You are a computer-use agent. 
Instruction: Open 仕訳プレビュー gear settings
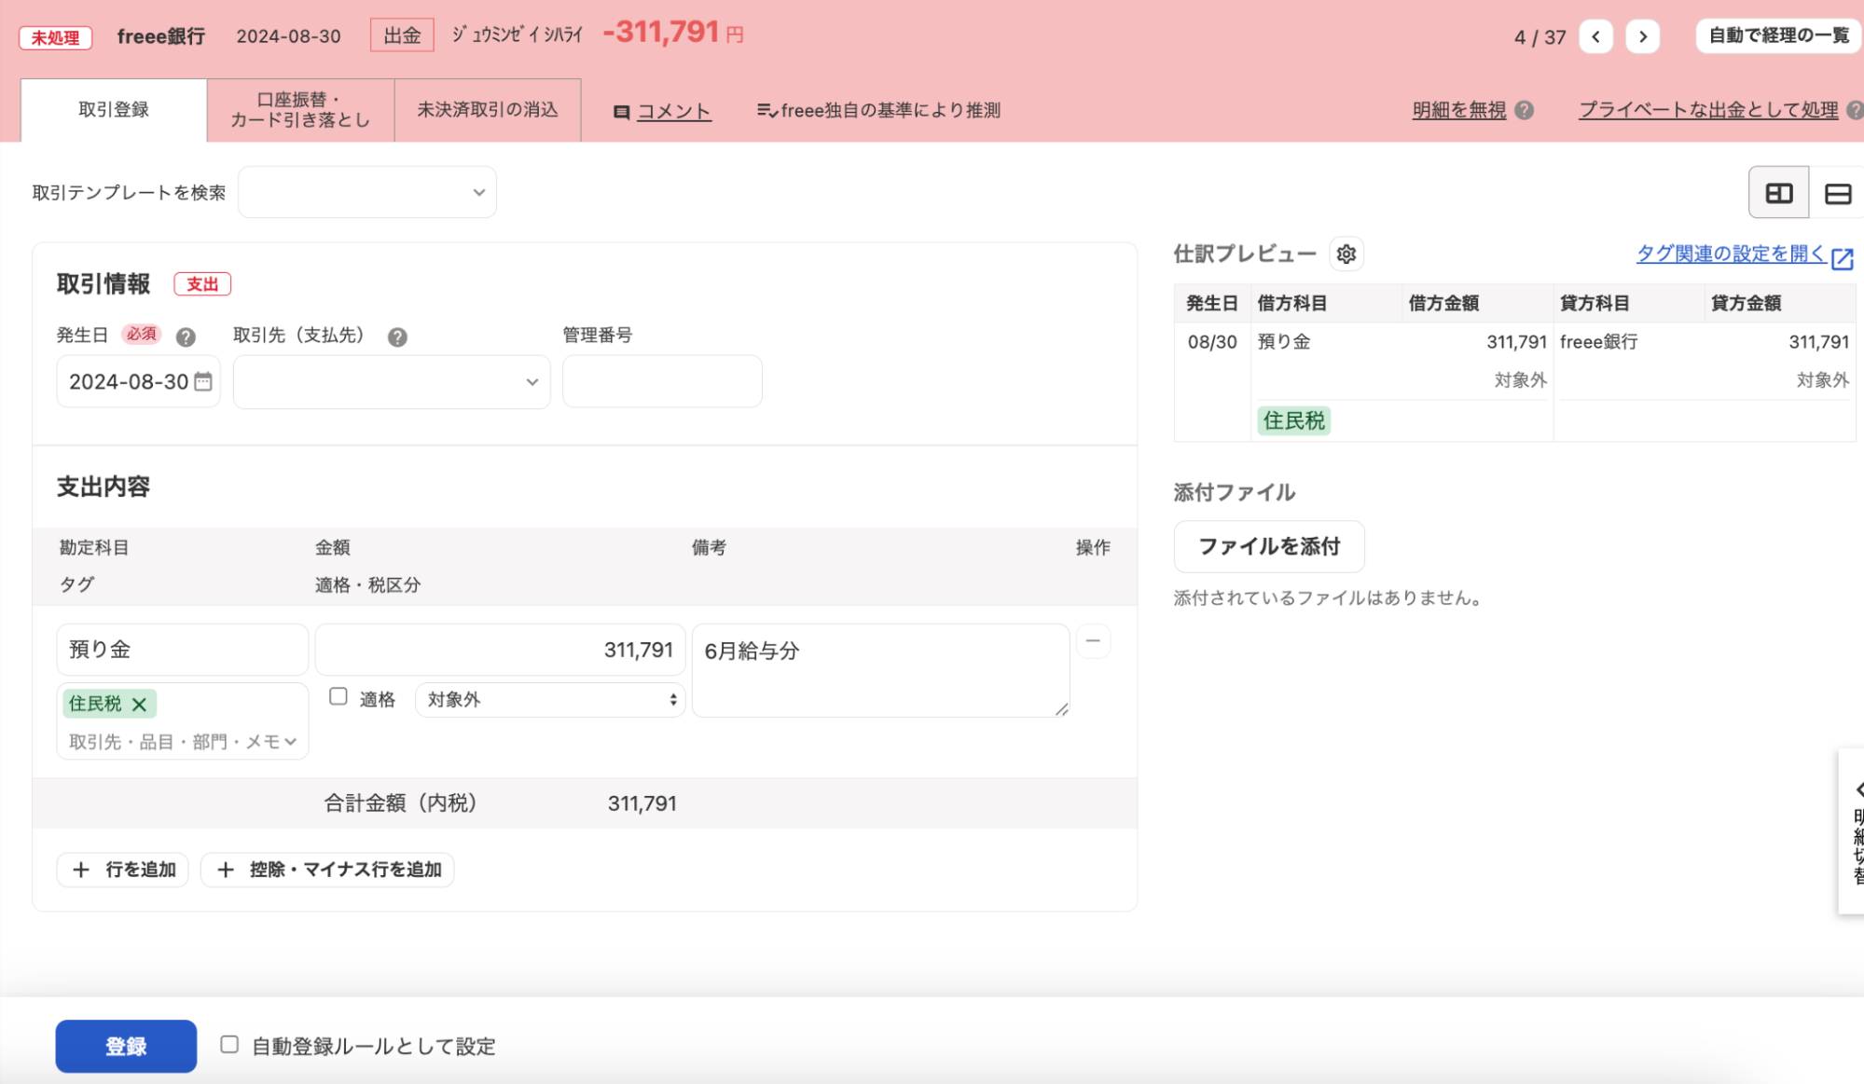click(x=1346, y=254)
